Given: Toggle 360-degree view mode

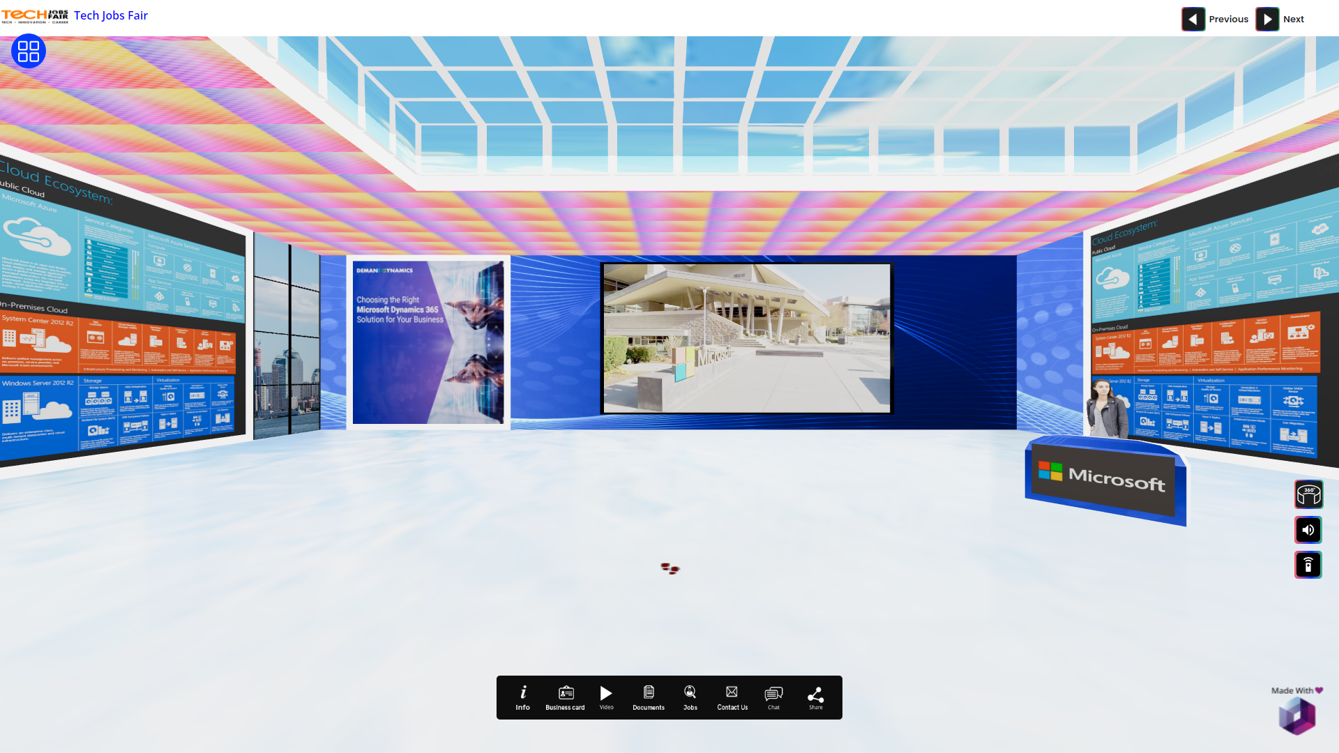Looking at the screenshot, I should tap(1308, 494).
